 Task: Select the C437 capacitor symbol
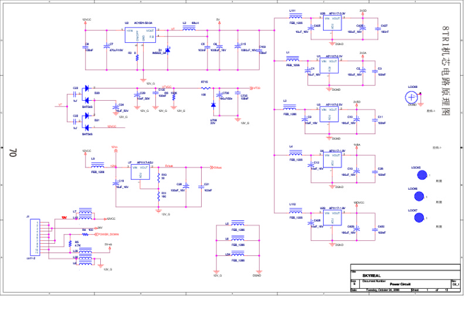point(378,29)
